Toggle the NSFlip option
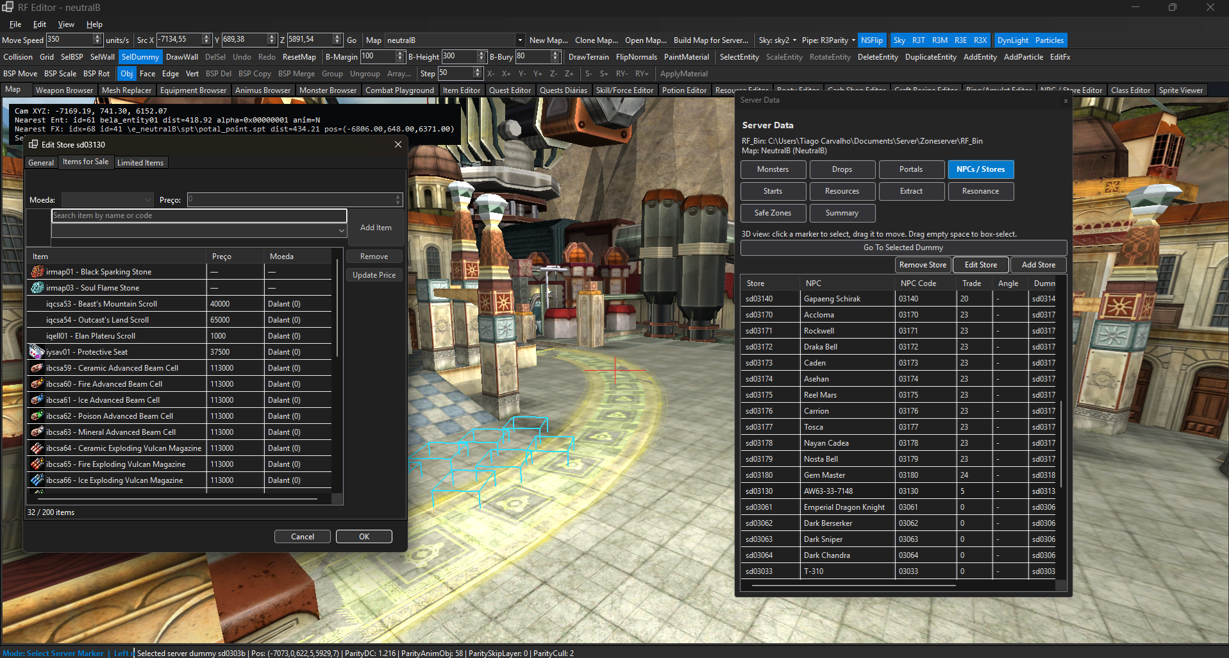1229x658 pixels. 872,40
